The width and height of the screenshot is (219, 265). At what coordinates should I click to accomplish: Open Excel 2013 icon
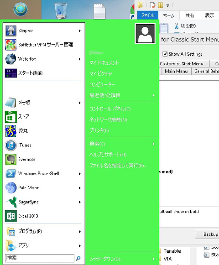pyautogui.click(x=10, y=216)
